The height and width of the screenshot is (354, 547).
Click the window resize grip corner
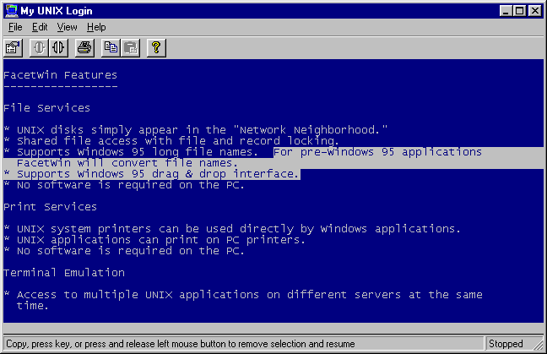[539, 346]
